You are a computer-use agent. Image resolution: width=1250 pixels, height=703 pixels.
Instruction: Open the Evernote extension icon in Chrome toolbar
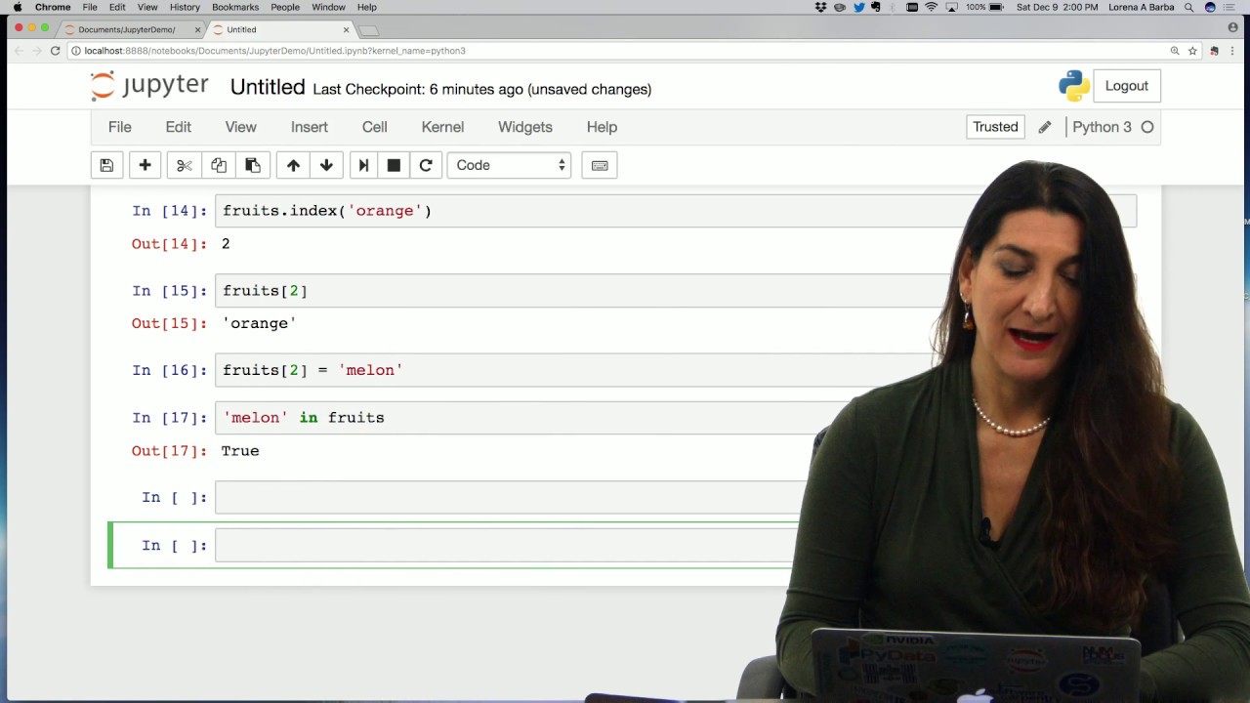point(1214,51)
